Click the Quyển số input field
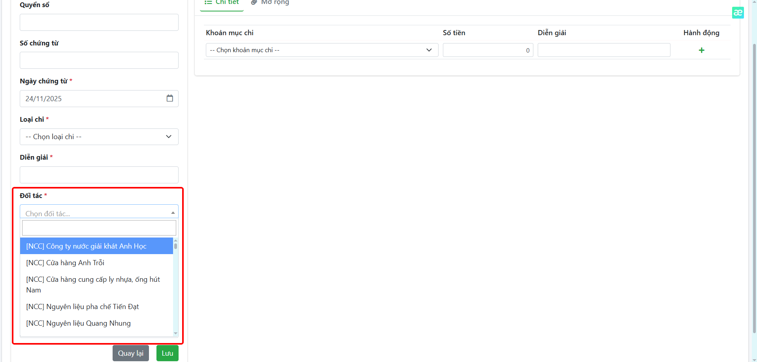This screenshot has height=362, width=757. click(99, 23)
